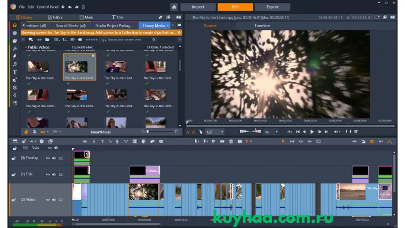Close the Library Media tab

[167, 25]
